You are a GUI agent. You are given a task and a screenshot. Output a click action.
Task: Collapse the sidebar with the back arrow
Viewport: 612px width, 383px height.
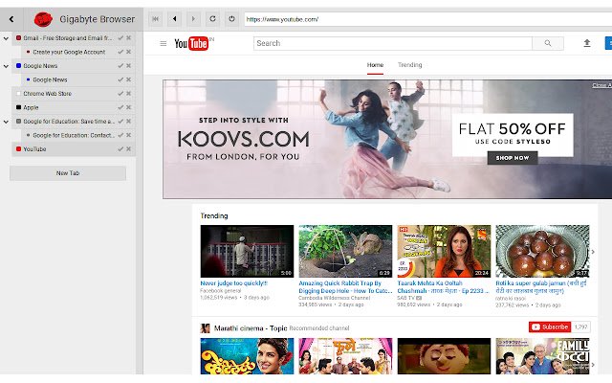click(11, 19)
